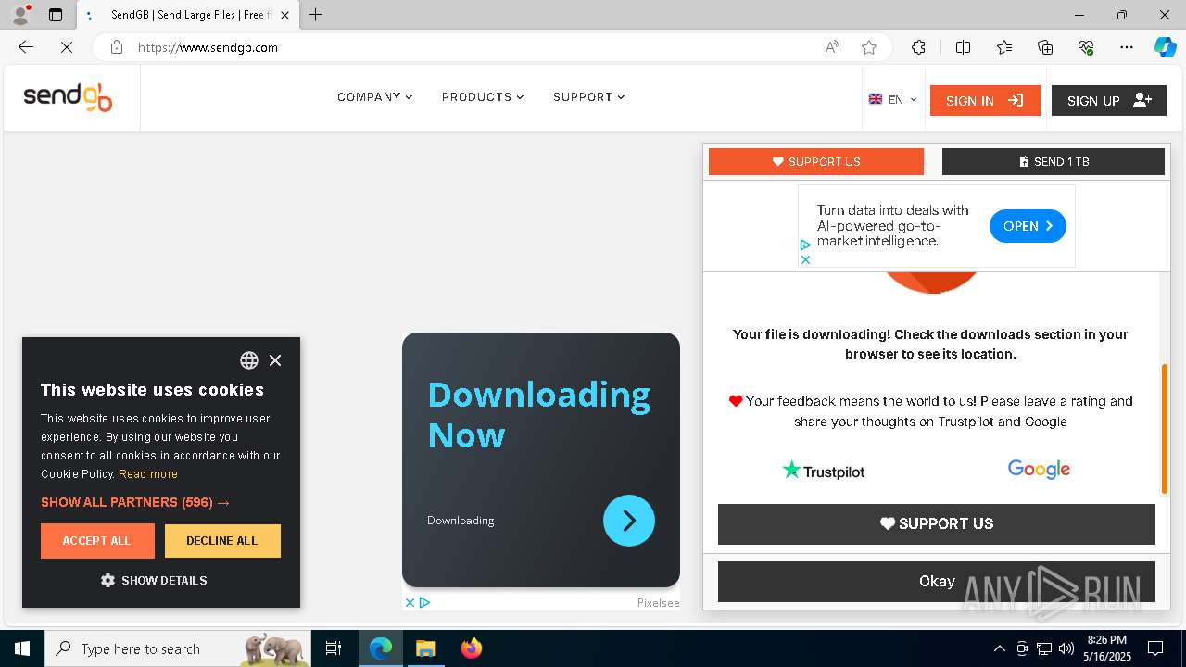Click the Downloading Now arrow button
Screen dimensions: 1186x667
coord(629,521)
